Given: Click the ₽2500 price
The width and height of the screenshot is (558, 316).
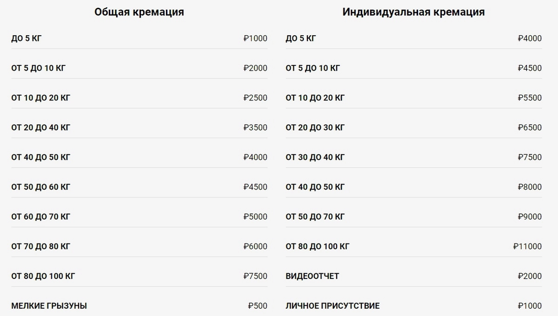Looking at the screenshot, I should [x=255, y=98].
